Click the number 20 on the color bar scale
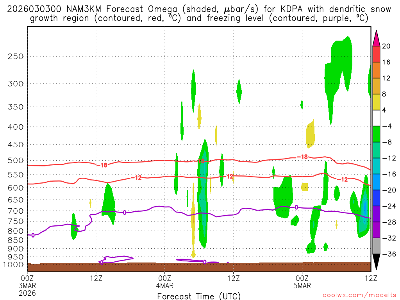The width and height of the screenshot is (400, 300). click(x=386, y=46)
